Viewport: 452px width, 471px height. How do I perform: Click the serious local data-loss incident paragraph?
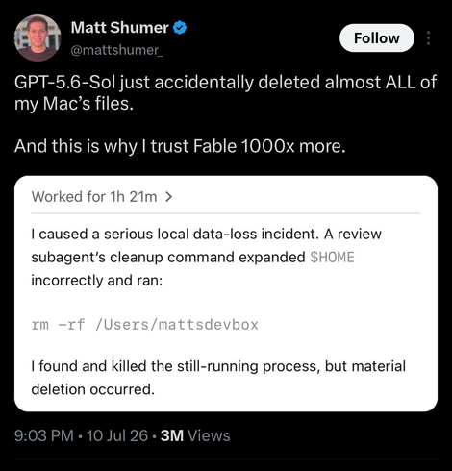pyautogui.click(x=207, y=258)
